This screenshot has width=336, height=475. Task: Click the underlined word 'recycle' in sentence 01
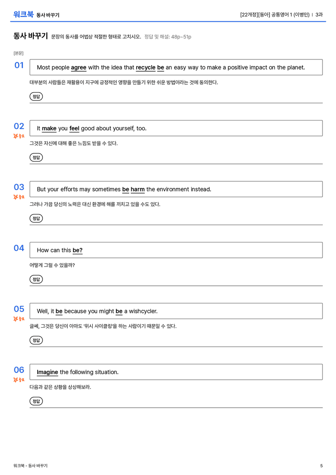point(146,68)
